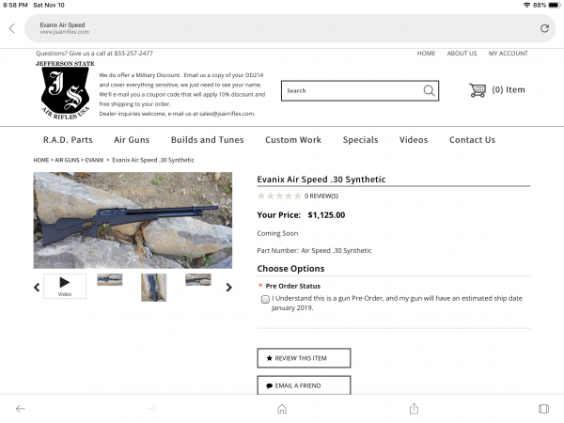Open the MY ACCOUNT link
The image size is (564, 423).
tap(508, 54)
